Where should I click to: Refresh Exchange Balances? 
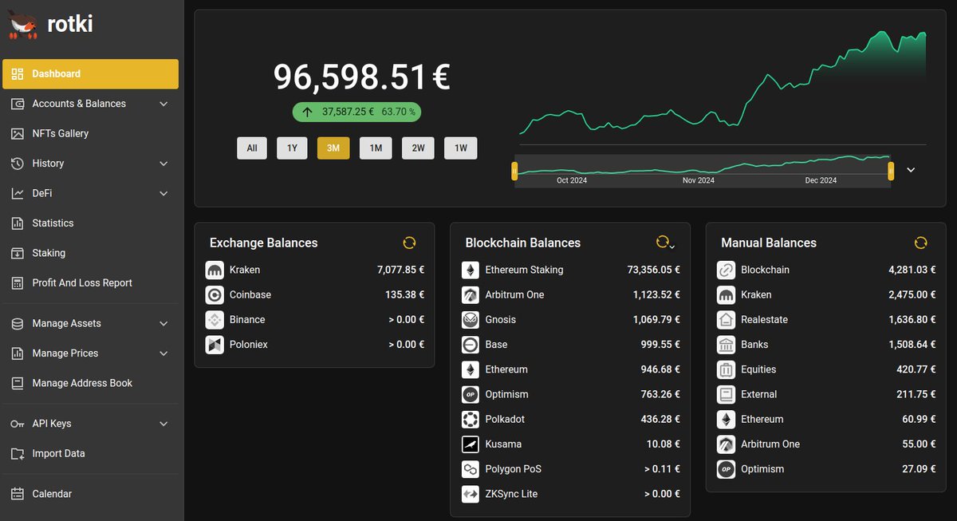(x=409, y=243)
